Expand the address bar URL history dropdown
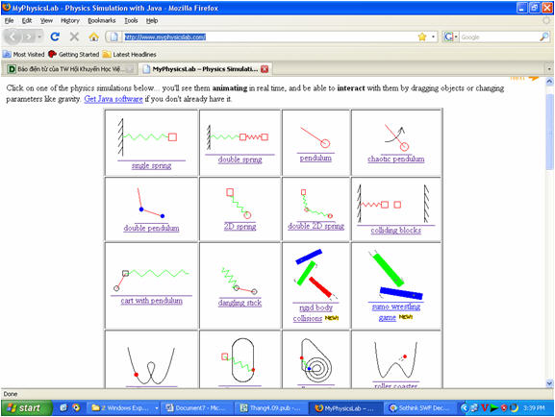Image resolution: width=555 pixels, height=417 pixels. (x=433, y=37)
